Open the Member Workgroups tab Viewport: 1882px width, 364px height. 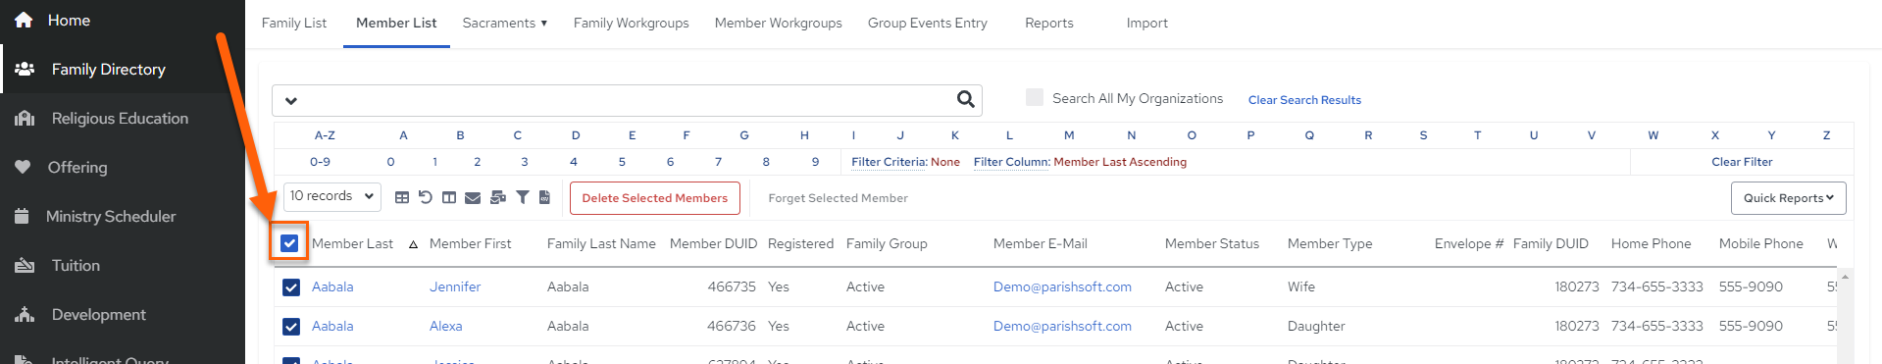pos(779,23)
